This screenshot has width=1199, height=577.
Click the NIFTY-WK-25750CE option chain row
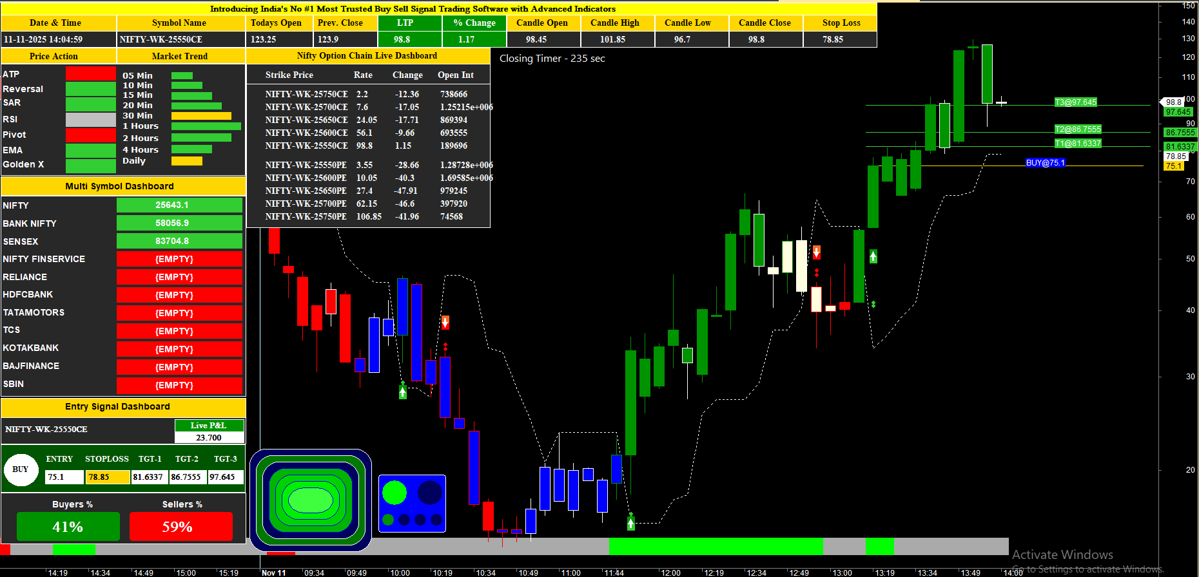pos(368,94)
